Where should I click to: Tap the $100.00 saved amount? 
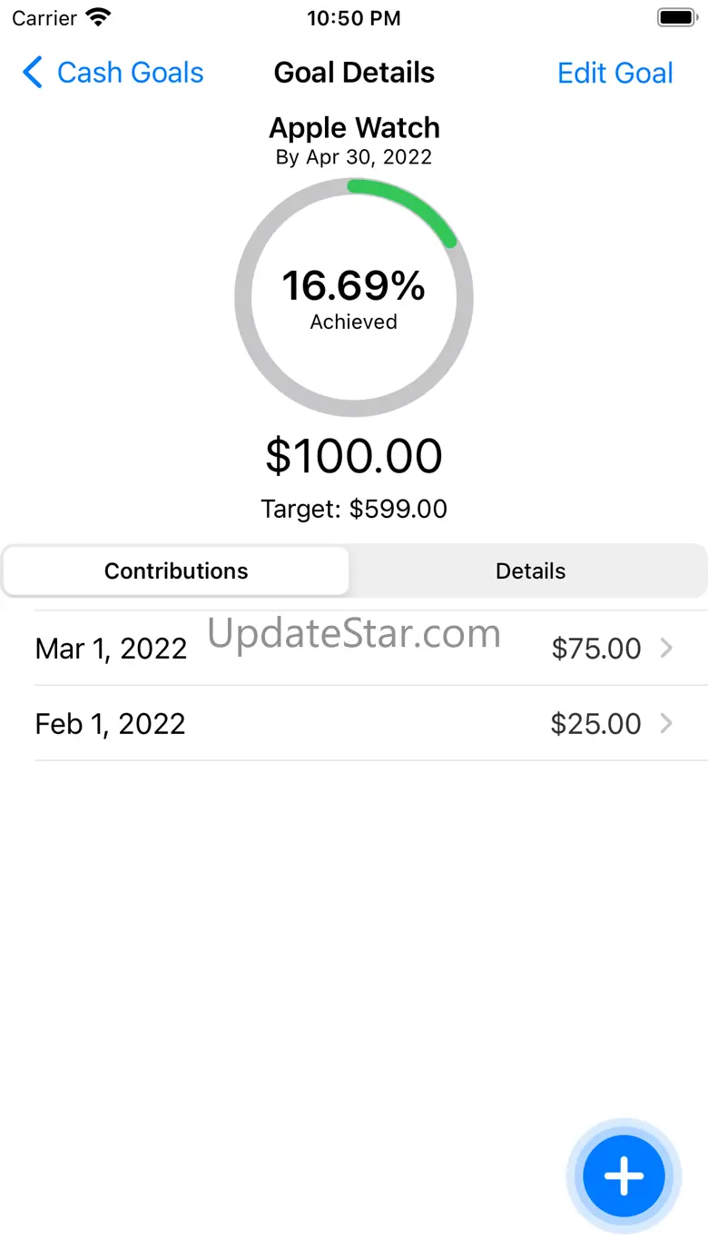(x=353, y=456)
